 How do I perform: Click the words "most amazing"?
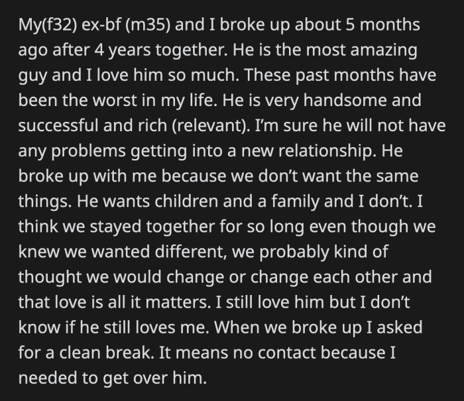[x=362, y=50]
